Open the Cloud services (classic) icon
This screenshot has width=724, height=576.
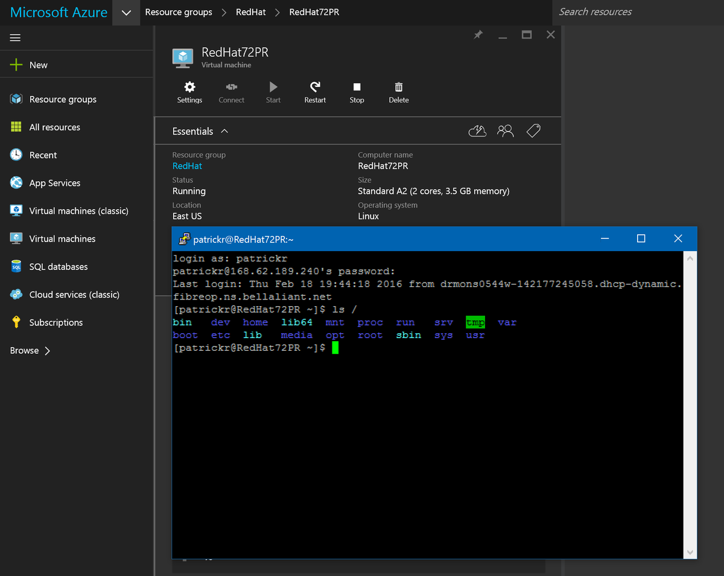(x=16, y=294)
